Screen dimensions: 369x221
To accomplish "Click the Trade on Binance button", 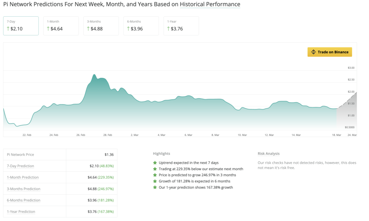I will pos(330,52).
